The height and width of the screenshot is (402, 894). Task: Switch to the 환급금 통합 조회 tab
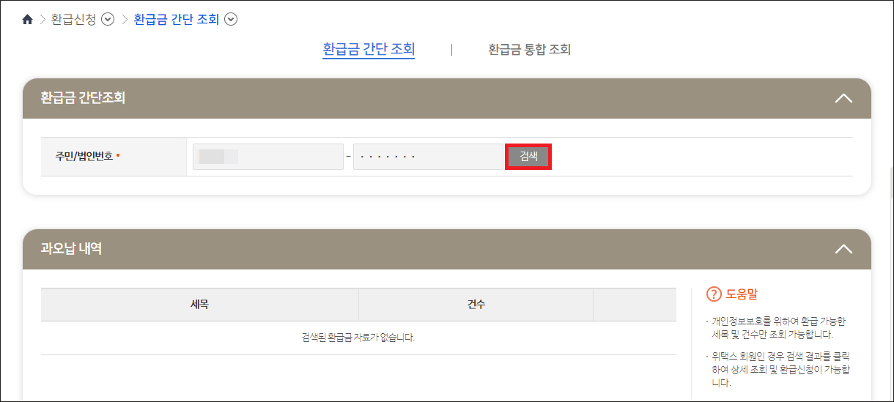click(x=530, y=50)
